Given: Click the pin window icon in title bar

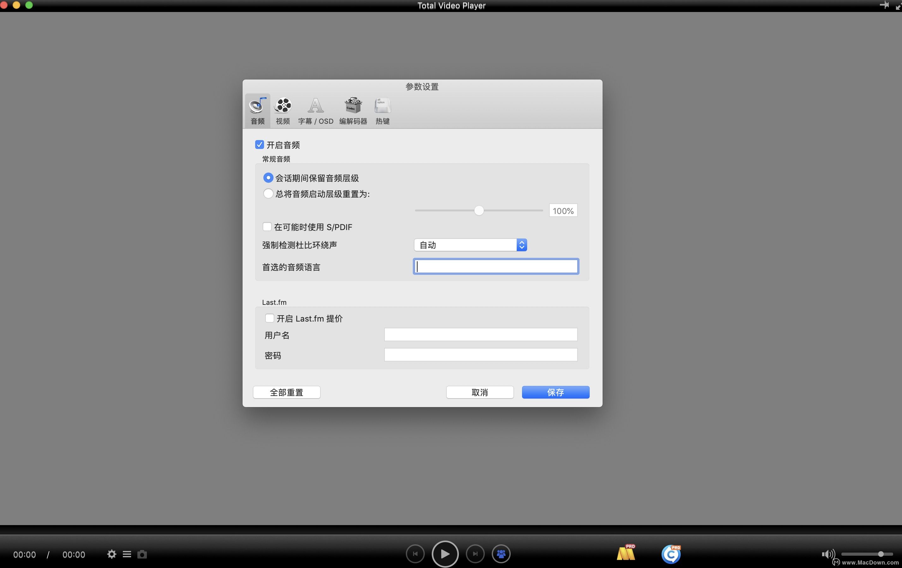Looking at the screenshot, I should point(884,5).
